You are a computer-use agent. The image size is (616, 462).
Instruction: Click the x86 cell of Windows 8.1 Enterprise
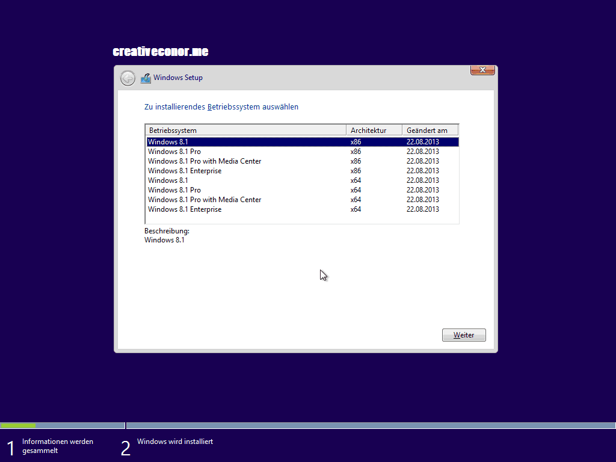(356, 171)
